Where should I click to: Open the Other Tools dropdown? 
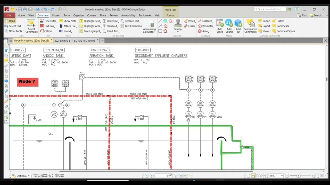(14, 31)
